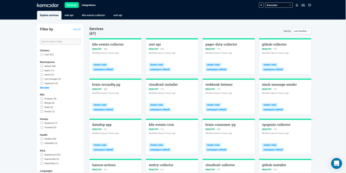Switch to the Explore services tab
This screenshot has width=346, height=173.
(49, 15)
